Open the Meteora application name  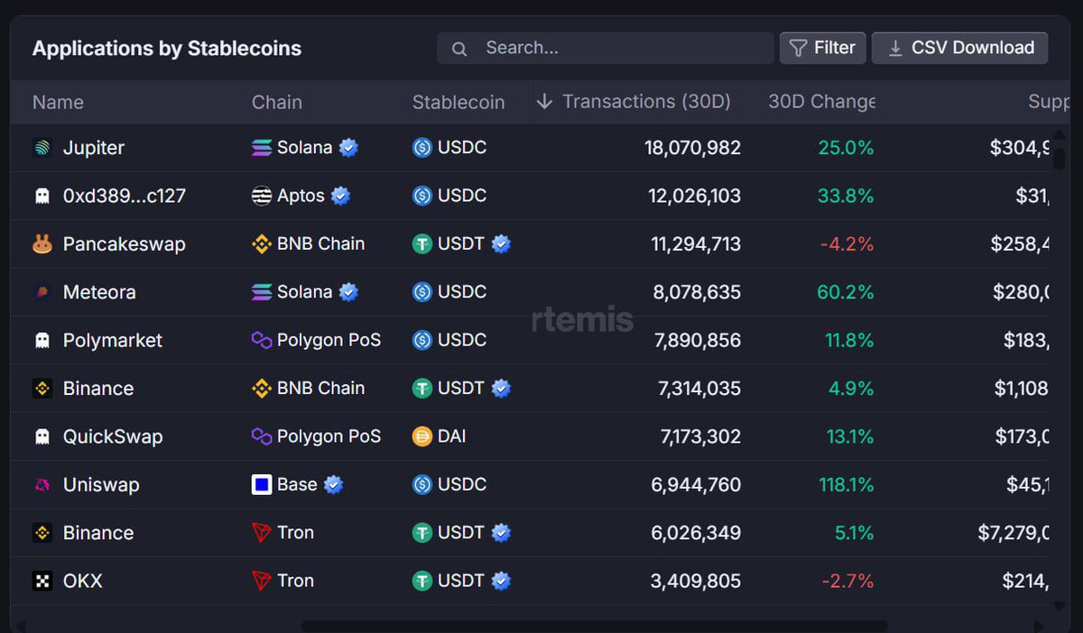coord(99,292)
